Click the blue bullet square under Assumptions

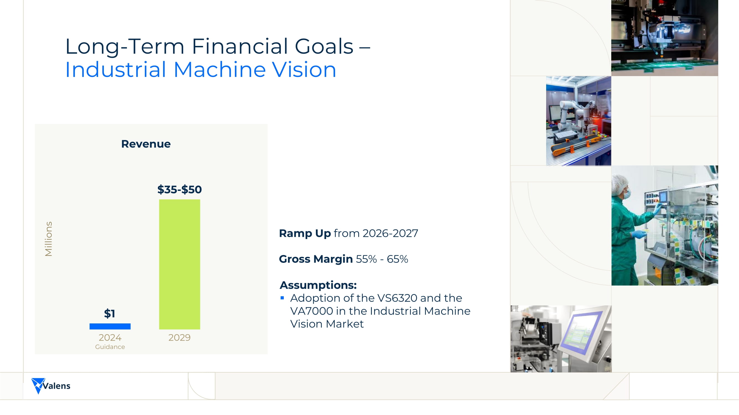tap(282, 298)
